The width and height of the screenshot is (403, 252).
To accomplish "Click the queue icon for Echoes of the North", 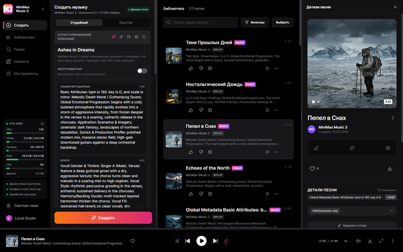I will click(267, 194).
